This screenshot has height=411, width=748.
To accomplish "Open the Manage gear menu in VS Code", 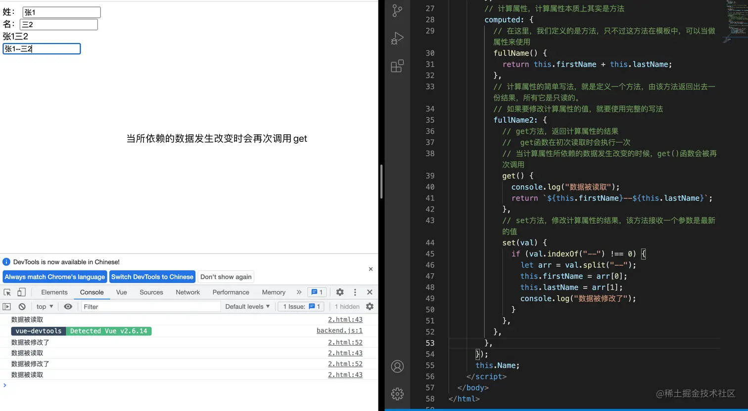I will pos(397,394).
